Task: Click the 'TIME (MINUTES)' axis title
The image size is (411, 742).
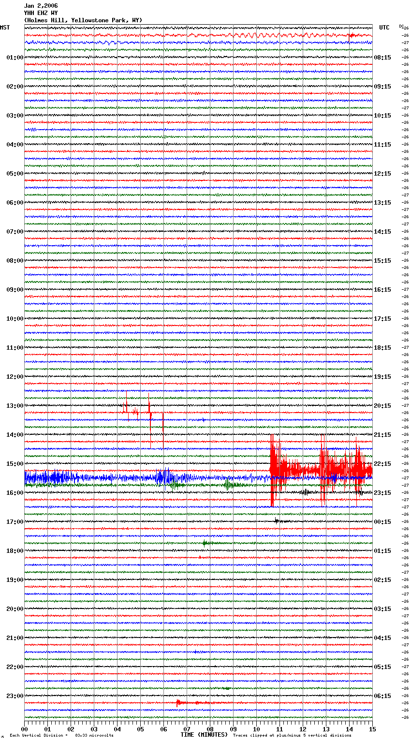Action: click(x=204, y=735)
